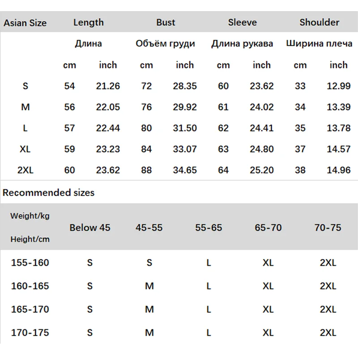Click the Ширина плеча label

(x=319, y=43)
